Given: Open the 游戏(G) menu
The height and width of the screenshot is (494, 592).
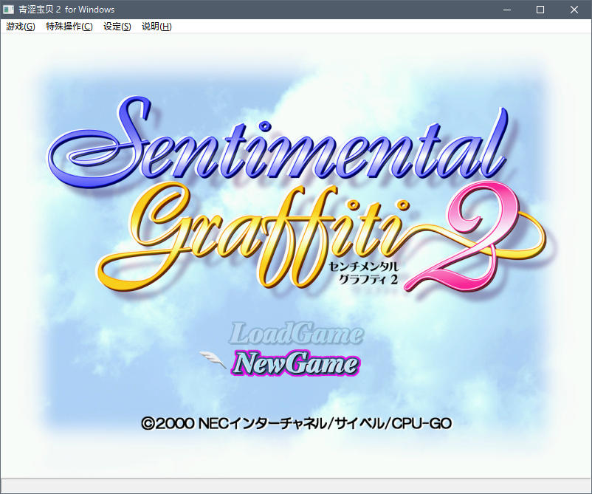Looking at the screenshot, I should [x=21, y=27].
